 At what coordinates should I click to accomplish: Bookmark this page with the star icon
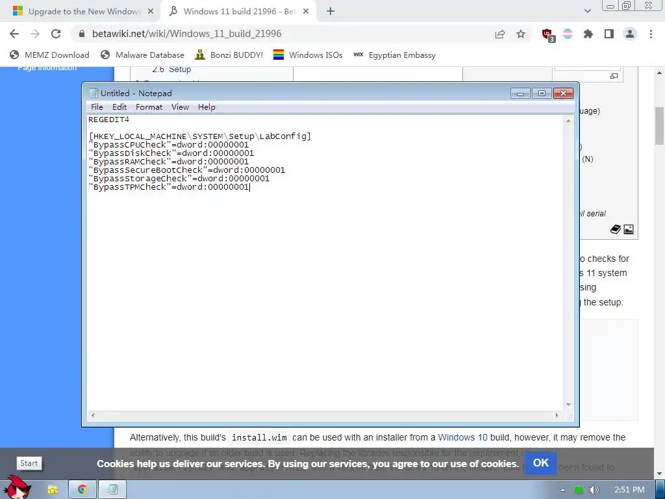[521, 34]
